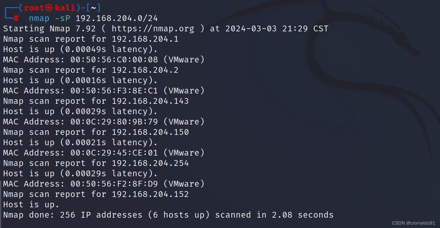Click MAC address 00:50:56:C0:00:08
This screenshot has height=228, width=440.
[x=114, y=60]
